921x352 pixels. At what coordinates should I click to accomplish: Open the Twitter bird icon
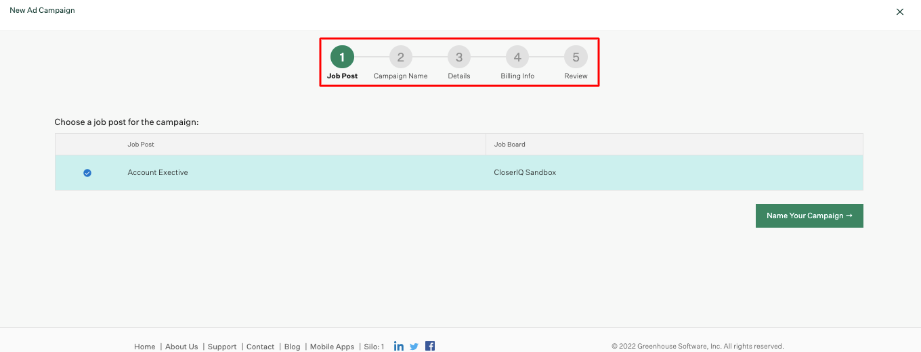[x=414, y=347]
